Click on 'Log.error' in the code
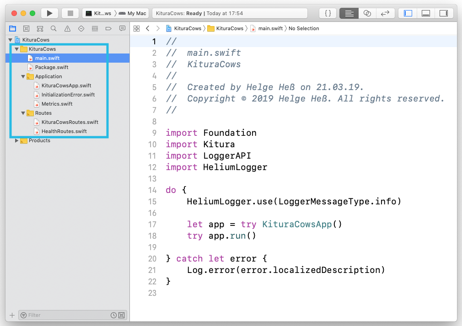Viewport: 462px width, 326px height. point(211,270)
